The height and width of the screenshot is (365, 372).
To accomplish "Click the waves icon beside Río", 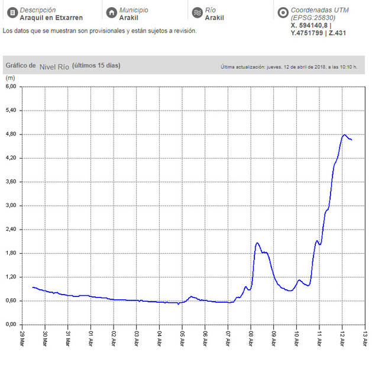I will [198, 12].
